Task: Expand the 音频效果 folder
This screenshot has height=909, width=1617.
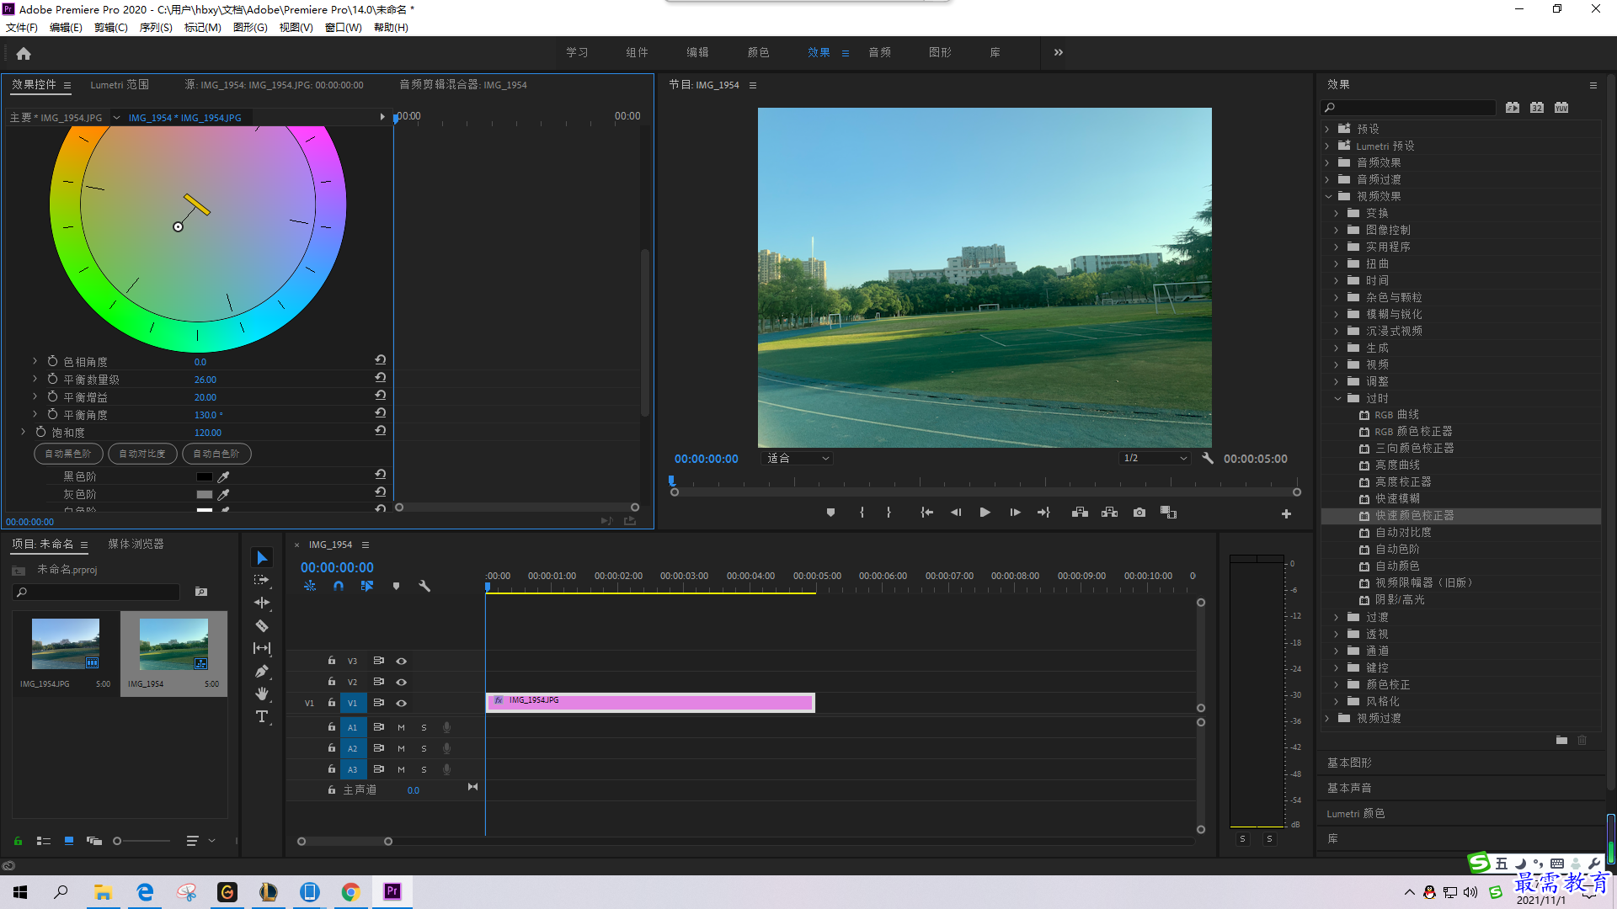Action: 1327,162
